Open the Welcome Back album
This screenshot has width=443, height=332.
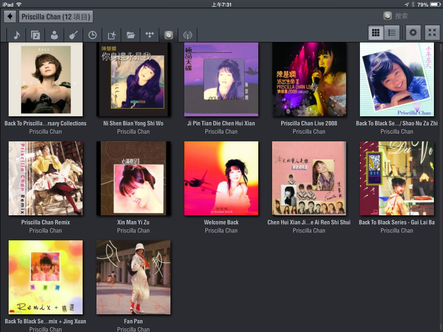click(221, 178)
